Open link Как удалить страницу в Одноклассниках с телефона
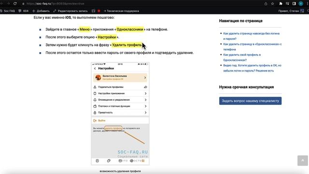309x174 pixels. 253,47
